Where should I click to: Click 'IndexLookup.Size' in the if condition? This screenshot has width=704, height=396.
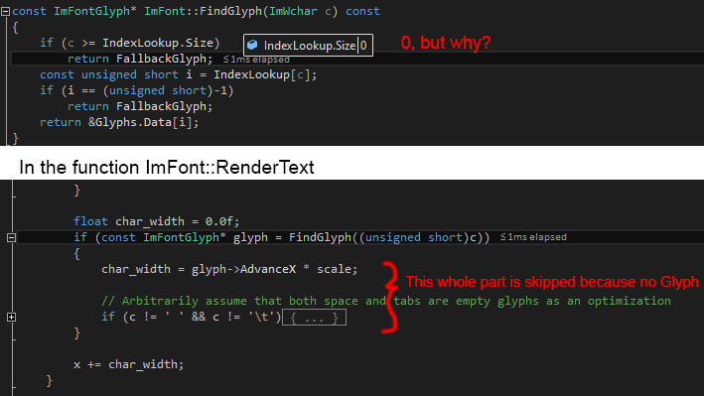point(158,43)
